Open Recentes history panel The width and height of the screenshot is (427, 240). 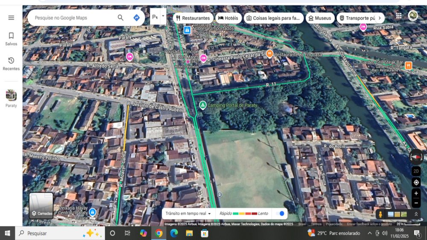(11, 64)
